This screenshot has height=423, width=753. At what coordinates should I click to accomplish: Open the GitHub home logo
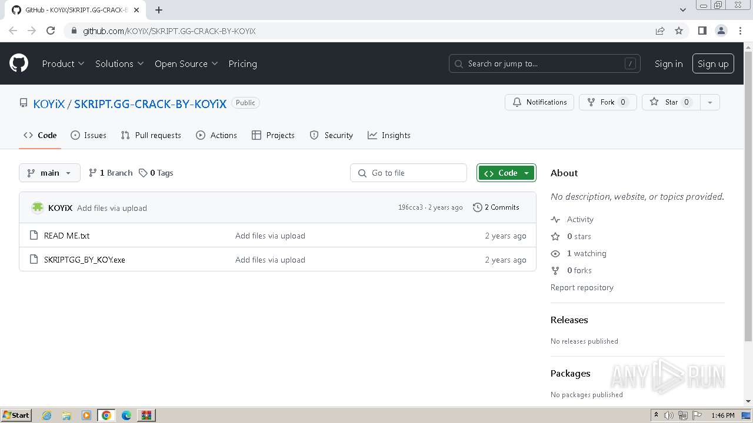[19, 63]
